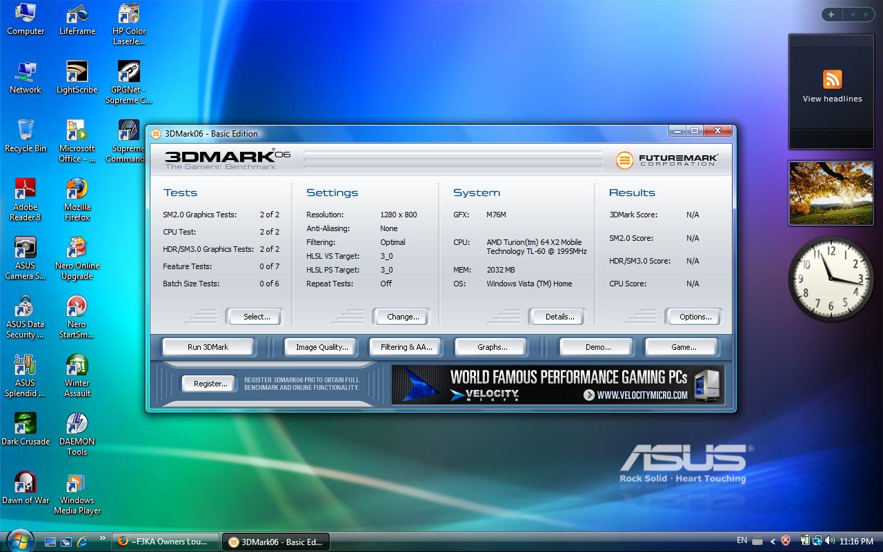Launch Adobe Reader 8 from desktop
Image resolution: width=883 pixels, height=552 pixels.
26,200
